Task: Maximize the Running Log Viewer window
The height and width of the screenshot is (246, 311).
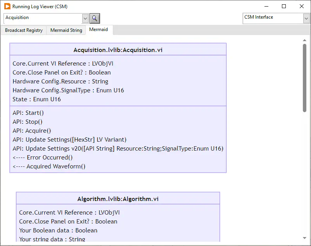Action: coord(284,7)
